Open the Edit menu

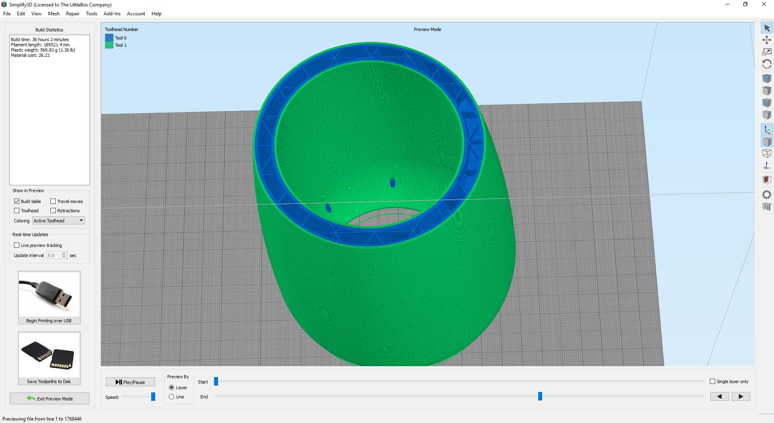[x=21, y=13]
